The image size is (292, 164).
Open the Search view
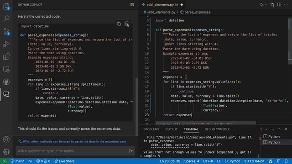click(x=6, y=19)
